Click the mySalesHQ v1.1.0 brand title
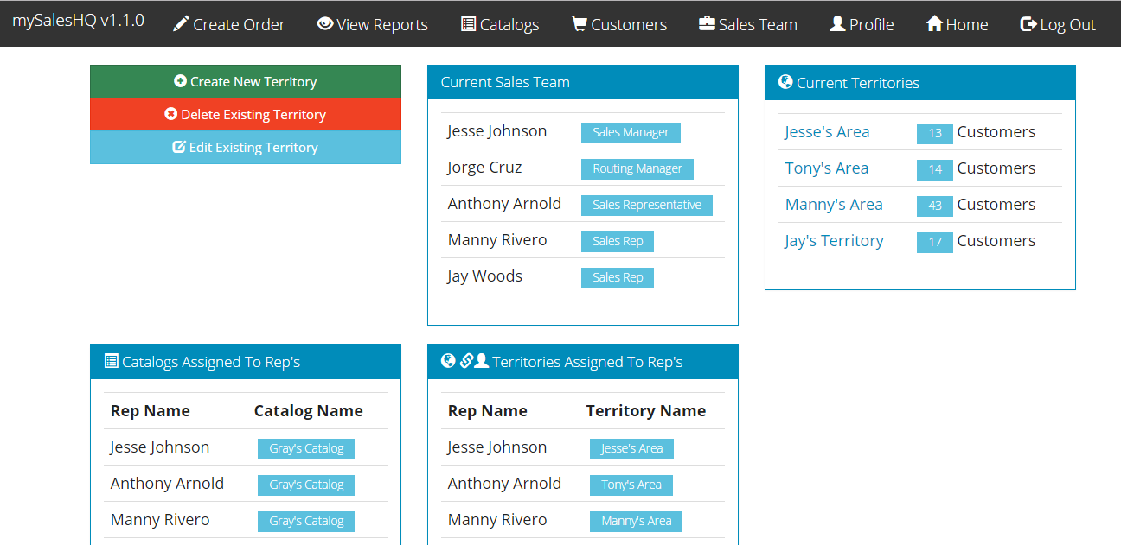The image size is (1121, 545). (78, 21)
